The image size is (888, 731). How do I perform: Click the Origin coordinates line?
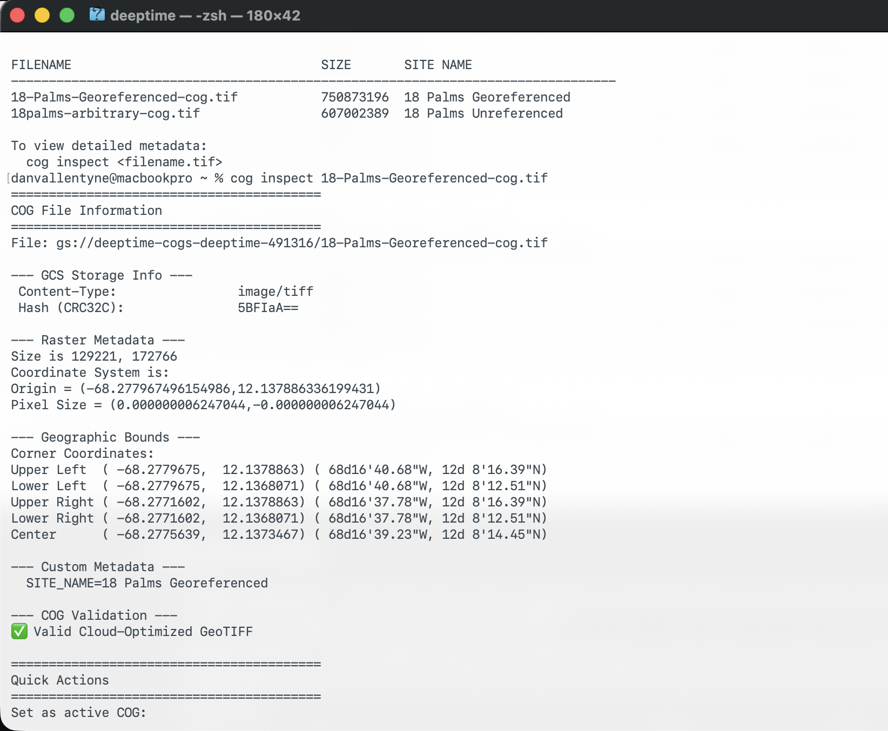[196, 389]
